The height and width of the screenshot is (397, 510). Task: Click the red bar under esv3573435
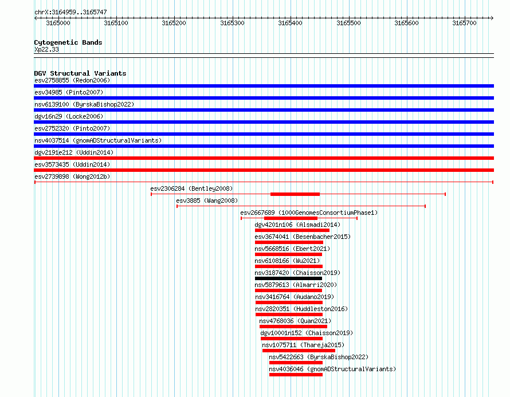pyautogui.click(x=264, y=170)
